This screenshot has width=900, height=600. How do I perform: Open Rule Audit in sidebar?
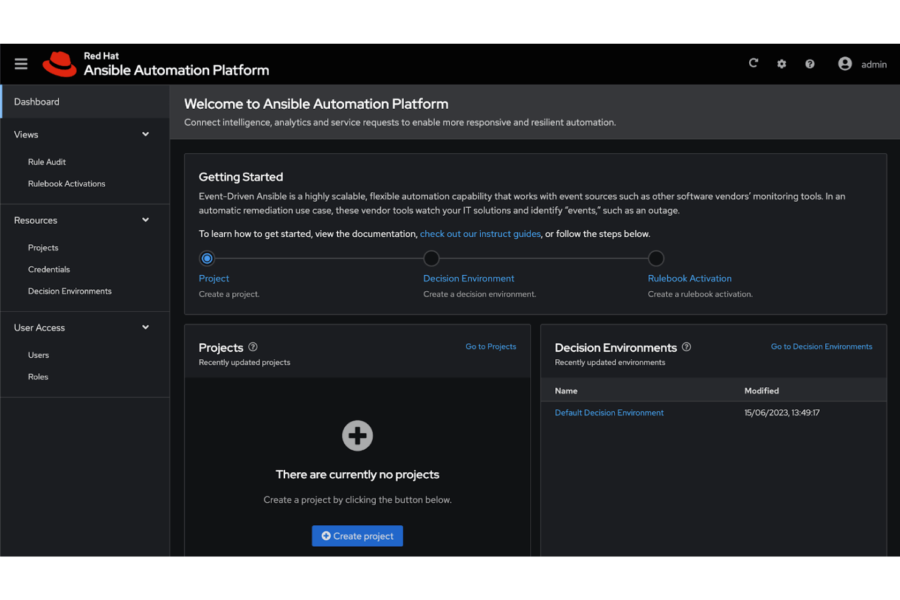[47, 162]
